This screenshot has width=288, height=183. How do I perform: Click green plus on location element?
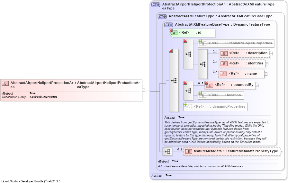pyautogui.click(x=200, y=93)
